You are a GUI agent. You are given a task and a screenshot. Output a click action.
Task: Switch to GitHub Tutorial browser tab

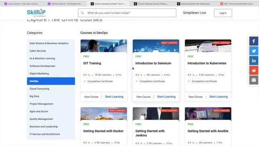[x=65, y=4]
